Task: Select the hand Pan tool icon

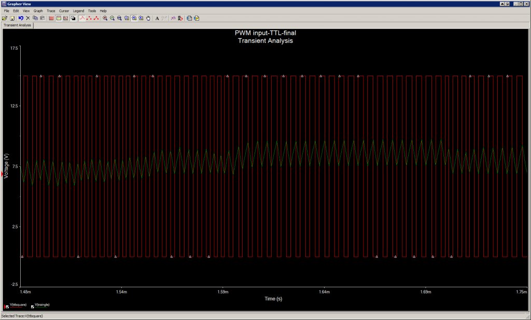Action: click(x=148, y=18)
